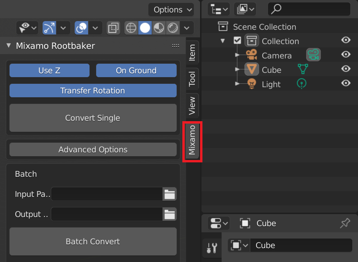Viewport: 358px width, 262px height.
Task: Switch to the Tool sidebar tab
Action: tap(192, 79)
